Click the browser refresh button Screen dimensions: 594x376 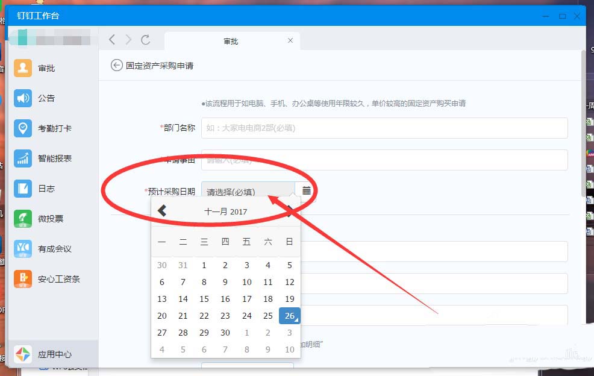[x=145, y=40]
